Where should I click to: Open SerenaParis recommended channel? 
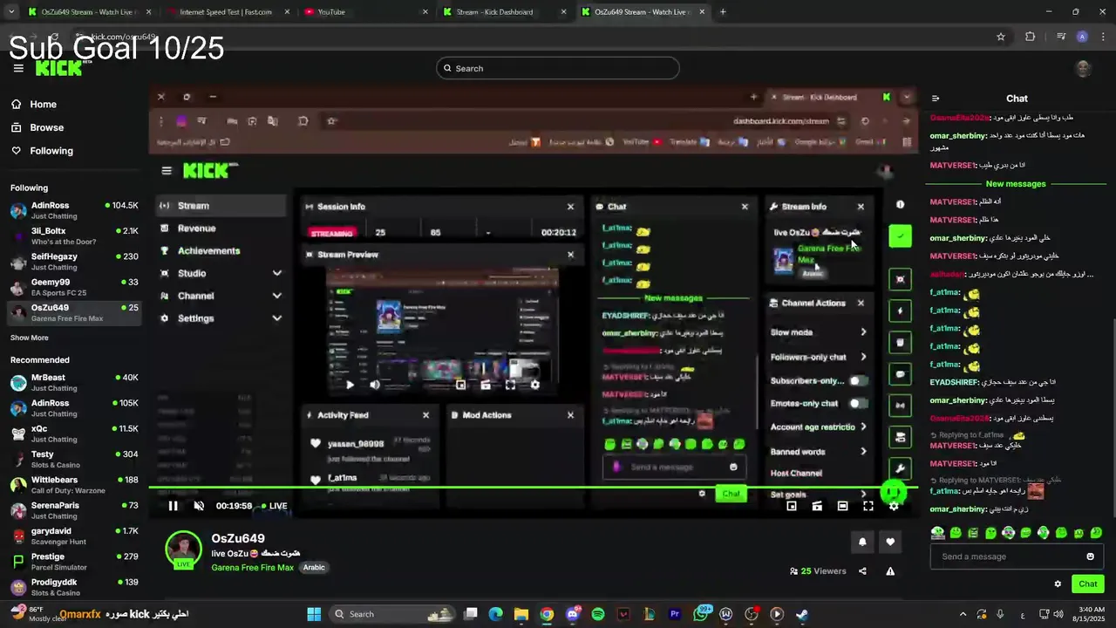pos(74,510)
